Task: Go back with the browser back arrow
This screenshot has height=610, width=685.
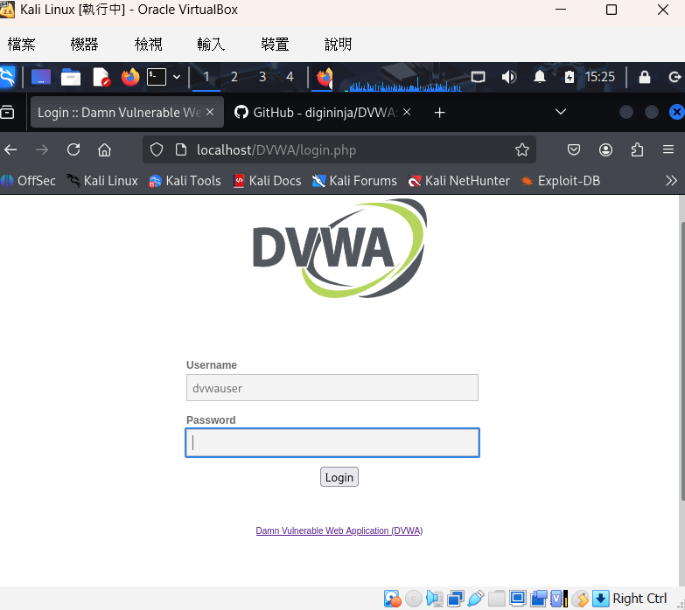Action: (x=10, y=150)
